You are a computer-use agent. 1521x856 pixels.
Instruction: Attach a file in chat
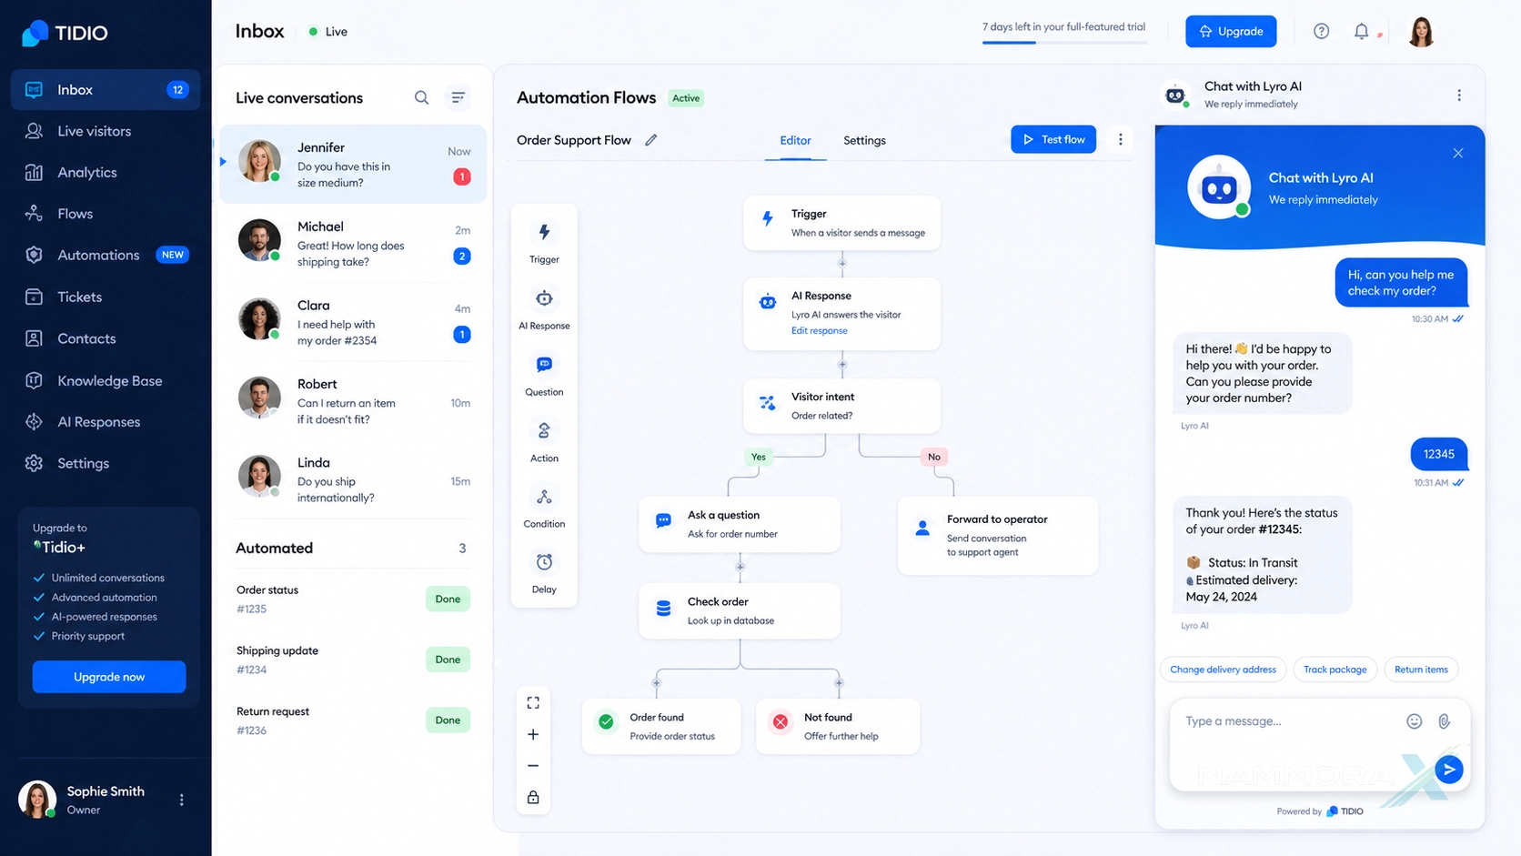(x=1444, y=721)
